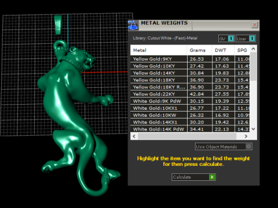278x208 pixels.
Task: Click DWT value 27.55
Action: [x=222, y=94]
